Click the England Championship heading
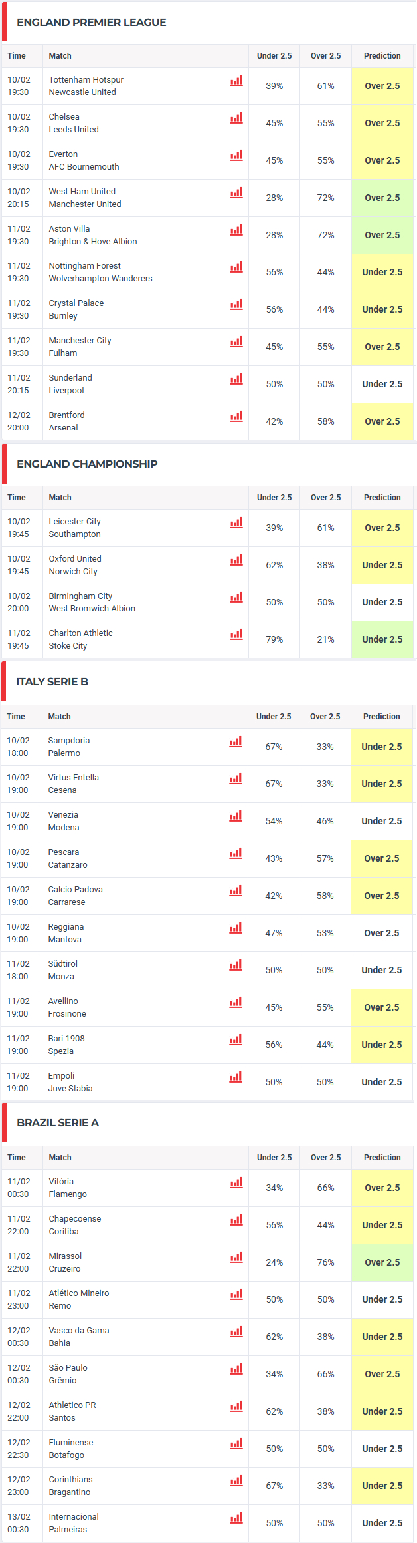This screenshot has height=1543, width=417. [x=87, y=464]
